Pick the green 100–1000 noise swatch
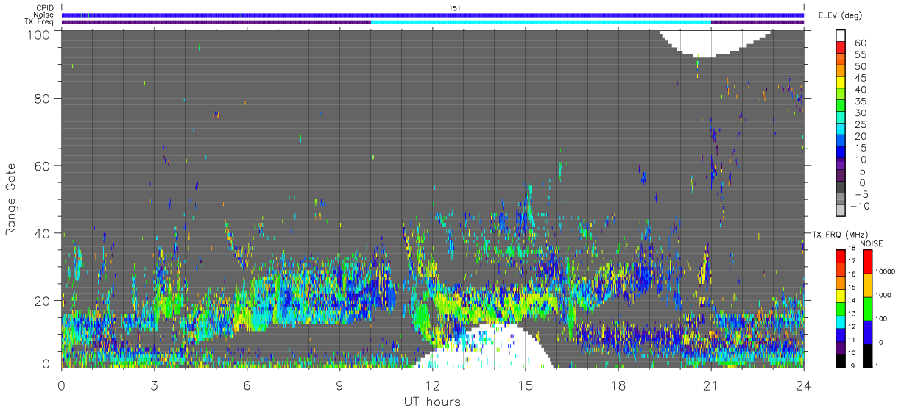This screenshot has width=904, height=417. click(866, 309)
